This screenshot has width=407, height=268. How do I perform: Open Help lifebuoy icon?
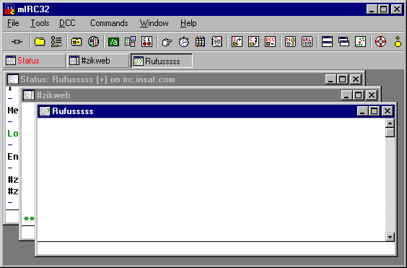tap(380, 42)
